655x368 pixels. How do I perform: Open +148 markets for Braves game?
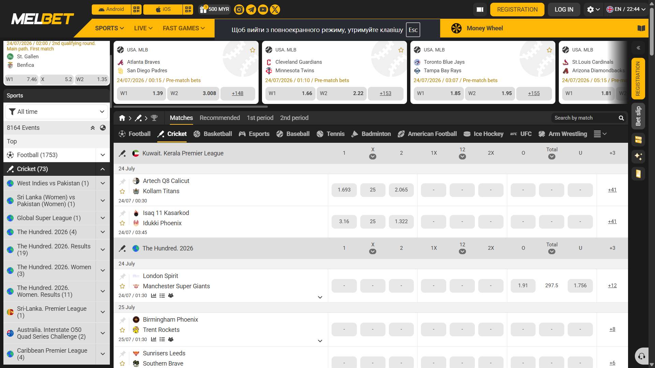pos(237,93)
